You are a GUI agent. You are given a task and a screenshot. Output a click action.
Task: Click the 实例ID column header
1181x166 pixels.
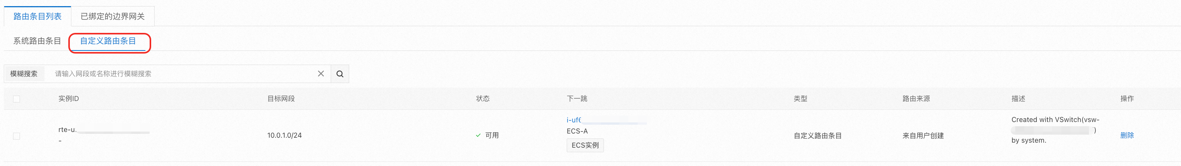coord(68,99)
